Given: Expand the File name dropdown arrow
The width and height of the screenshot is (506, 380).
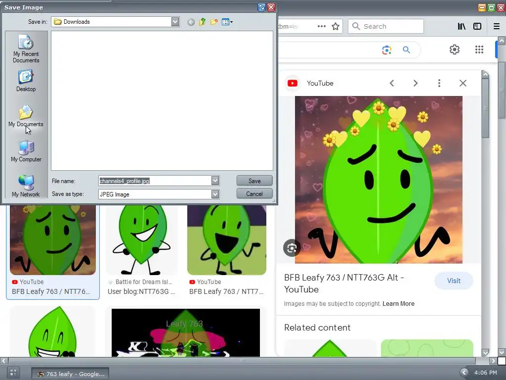Looking at the screenshot, I should (215, 181).
